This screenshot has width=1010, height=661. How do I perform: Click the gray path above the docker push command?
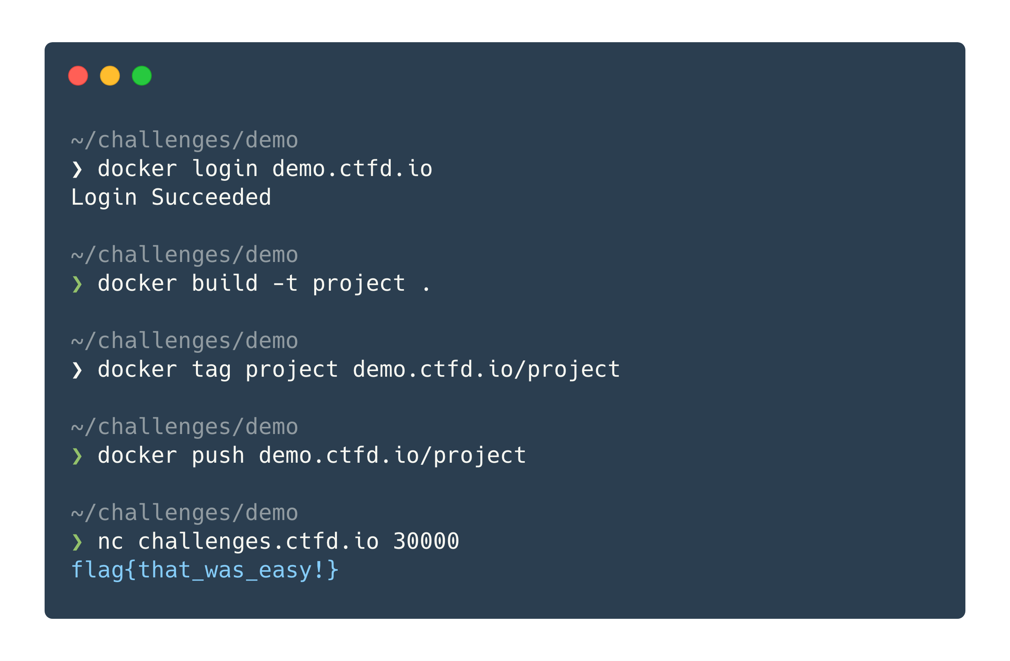[x=185, y=427]
